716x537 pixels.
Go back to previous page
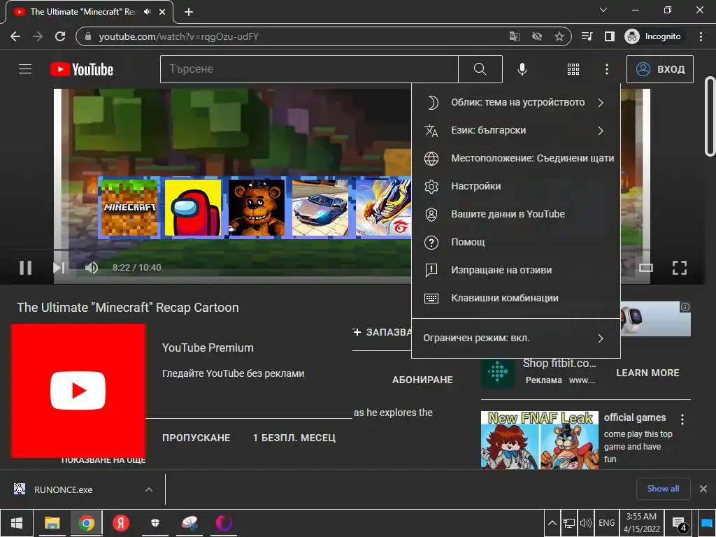(15, 36)
